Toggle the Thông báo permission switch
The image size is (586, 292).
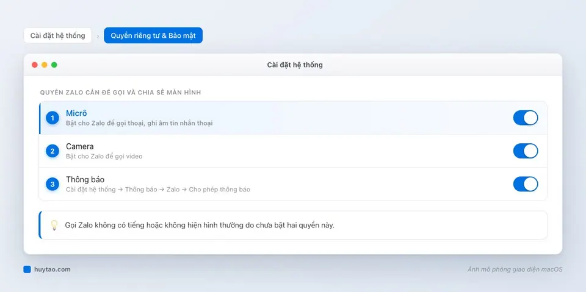pyautogui.click(x=526, y=184)
